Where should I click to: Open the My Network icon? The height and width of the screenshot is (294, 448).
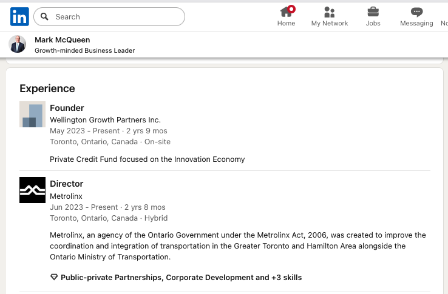(x=330, y=12)
